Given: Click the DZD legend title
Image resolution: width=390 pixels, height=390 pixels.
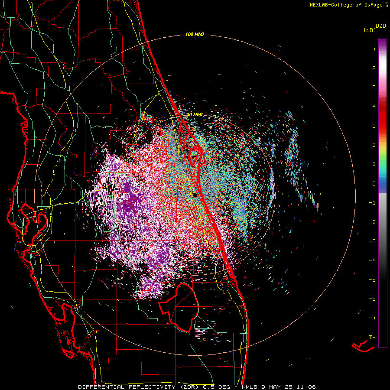Looking at the screenshot, I should tap(381, 26).
